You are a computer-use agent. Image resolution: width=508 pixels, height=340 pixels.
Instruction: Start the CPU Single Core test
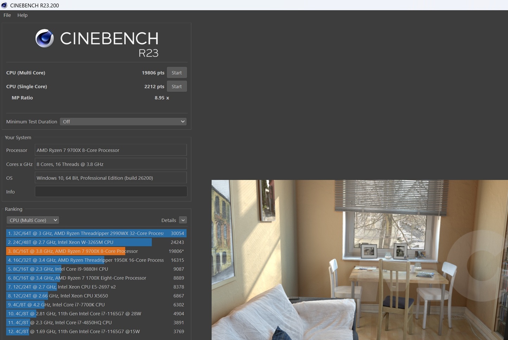(x=177, y=86)
